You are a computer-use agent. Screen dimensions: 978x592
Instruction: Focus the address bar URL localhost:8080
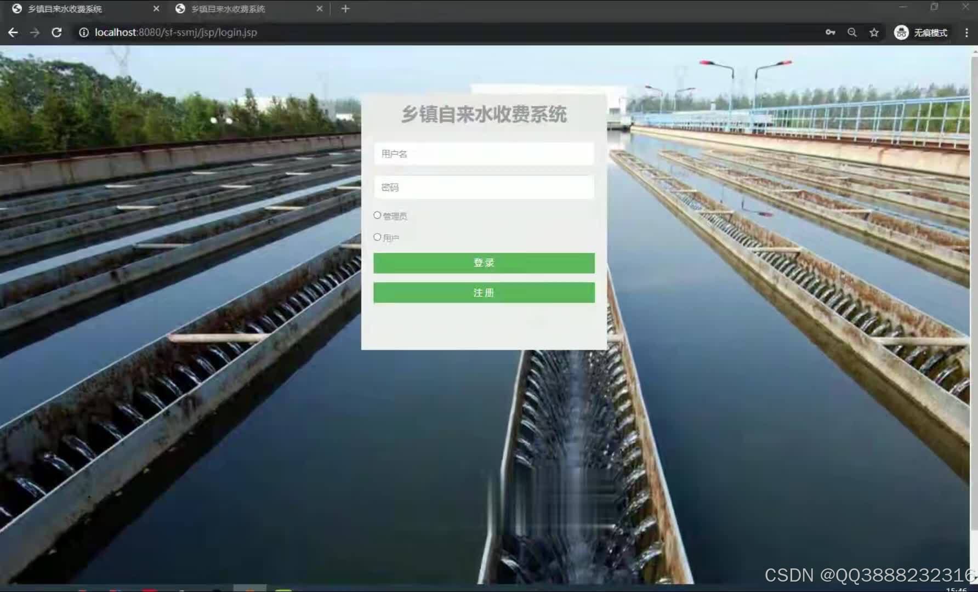click(x=175, y=33)
